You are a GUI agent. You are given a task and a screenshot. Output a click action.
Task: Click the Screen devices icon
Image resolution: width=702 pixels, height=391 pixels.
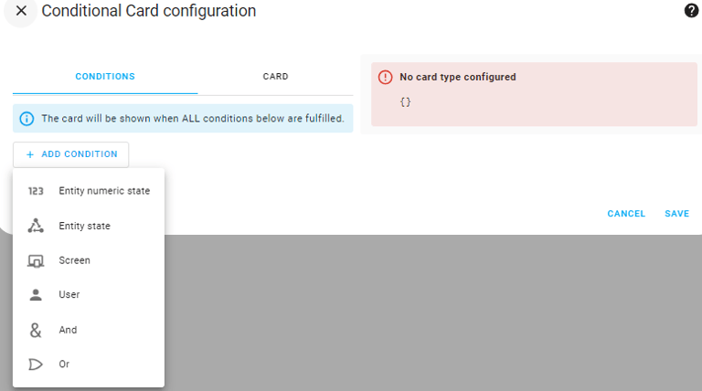point(36,260)
